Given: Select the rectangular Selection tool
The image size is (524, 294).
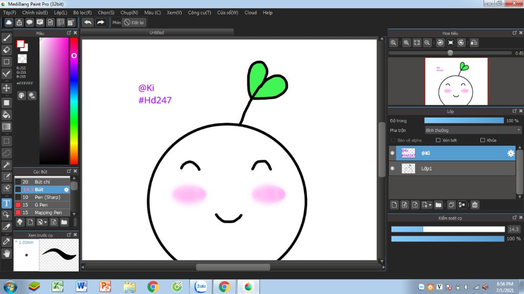Looking at the screenshot, I should [x=6, y=141].
